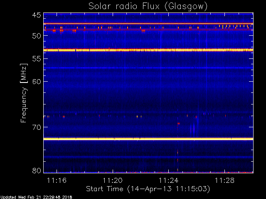This screenshot has height=199, width=266.
Task: Click the 80 frequency tick label
Action: click(37, 170)
